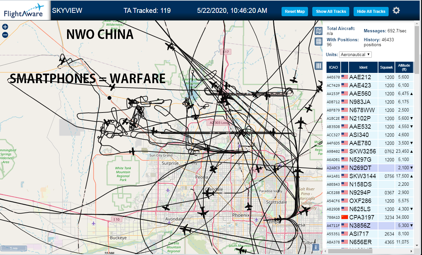The height and width of the screenshot is (255, 422).
Task: Select aircraft N656ER row
Action: click(x=370, y=242)
